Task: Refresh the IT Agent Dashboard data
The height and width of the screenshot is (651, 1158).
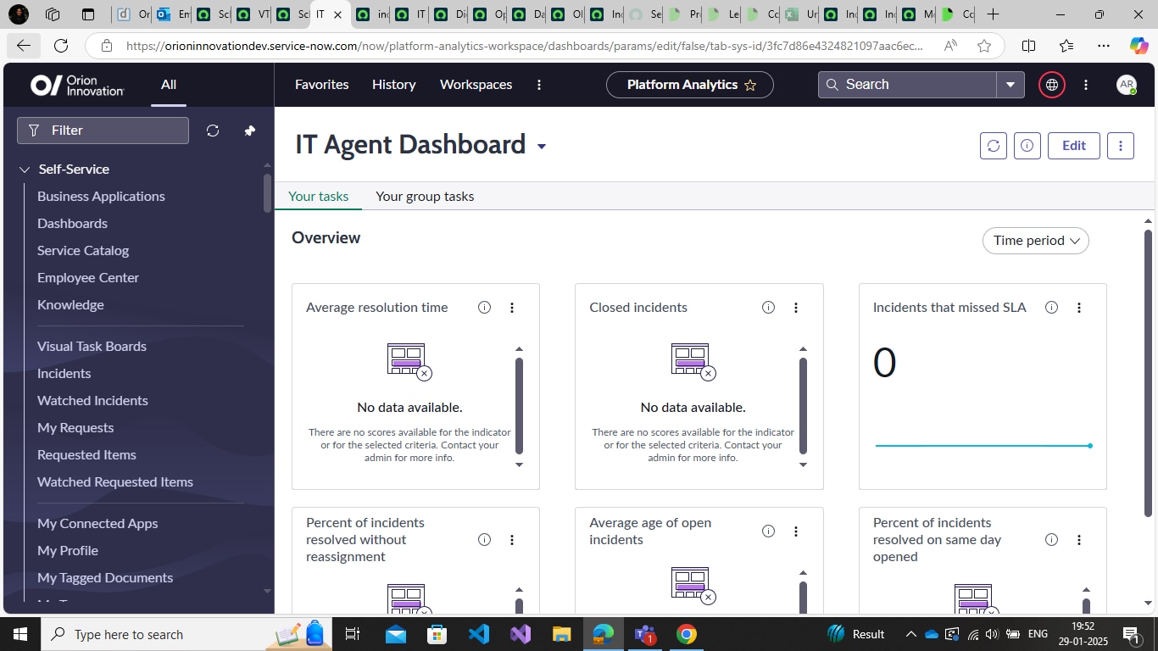Action: pos(993,145)
